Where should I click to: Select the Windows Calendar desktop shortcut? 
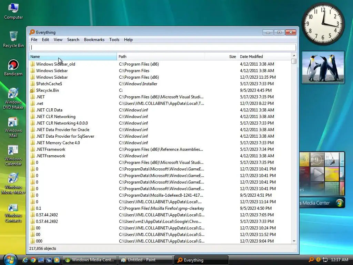tap(13, 156)
